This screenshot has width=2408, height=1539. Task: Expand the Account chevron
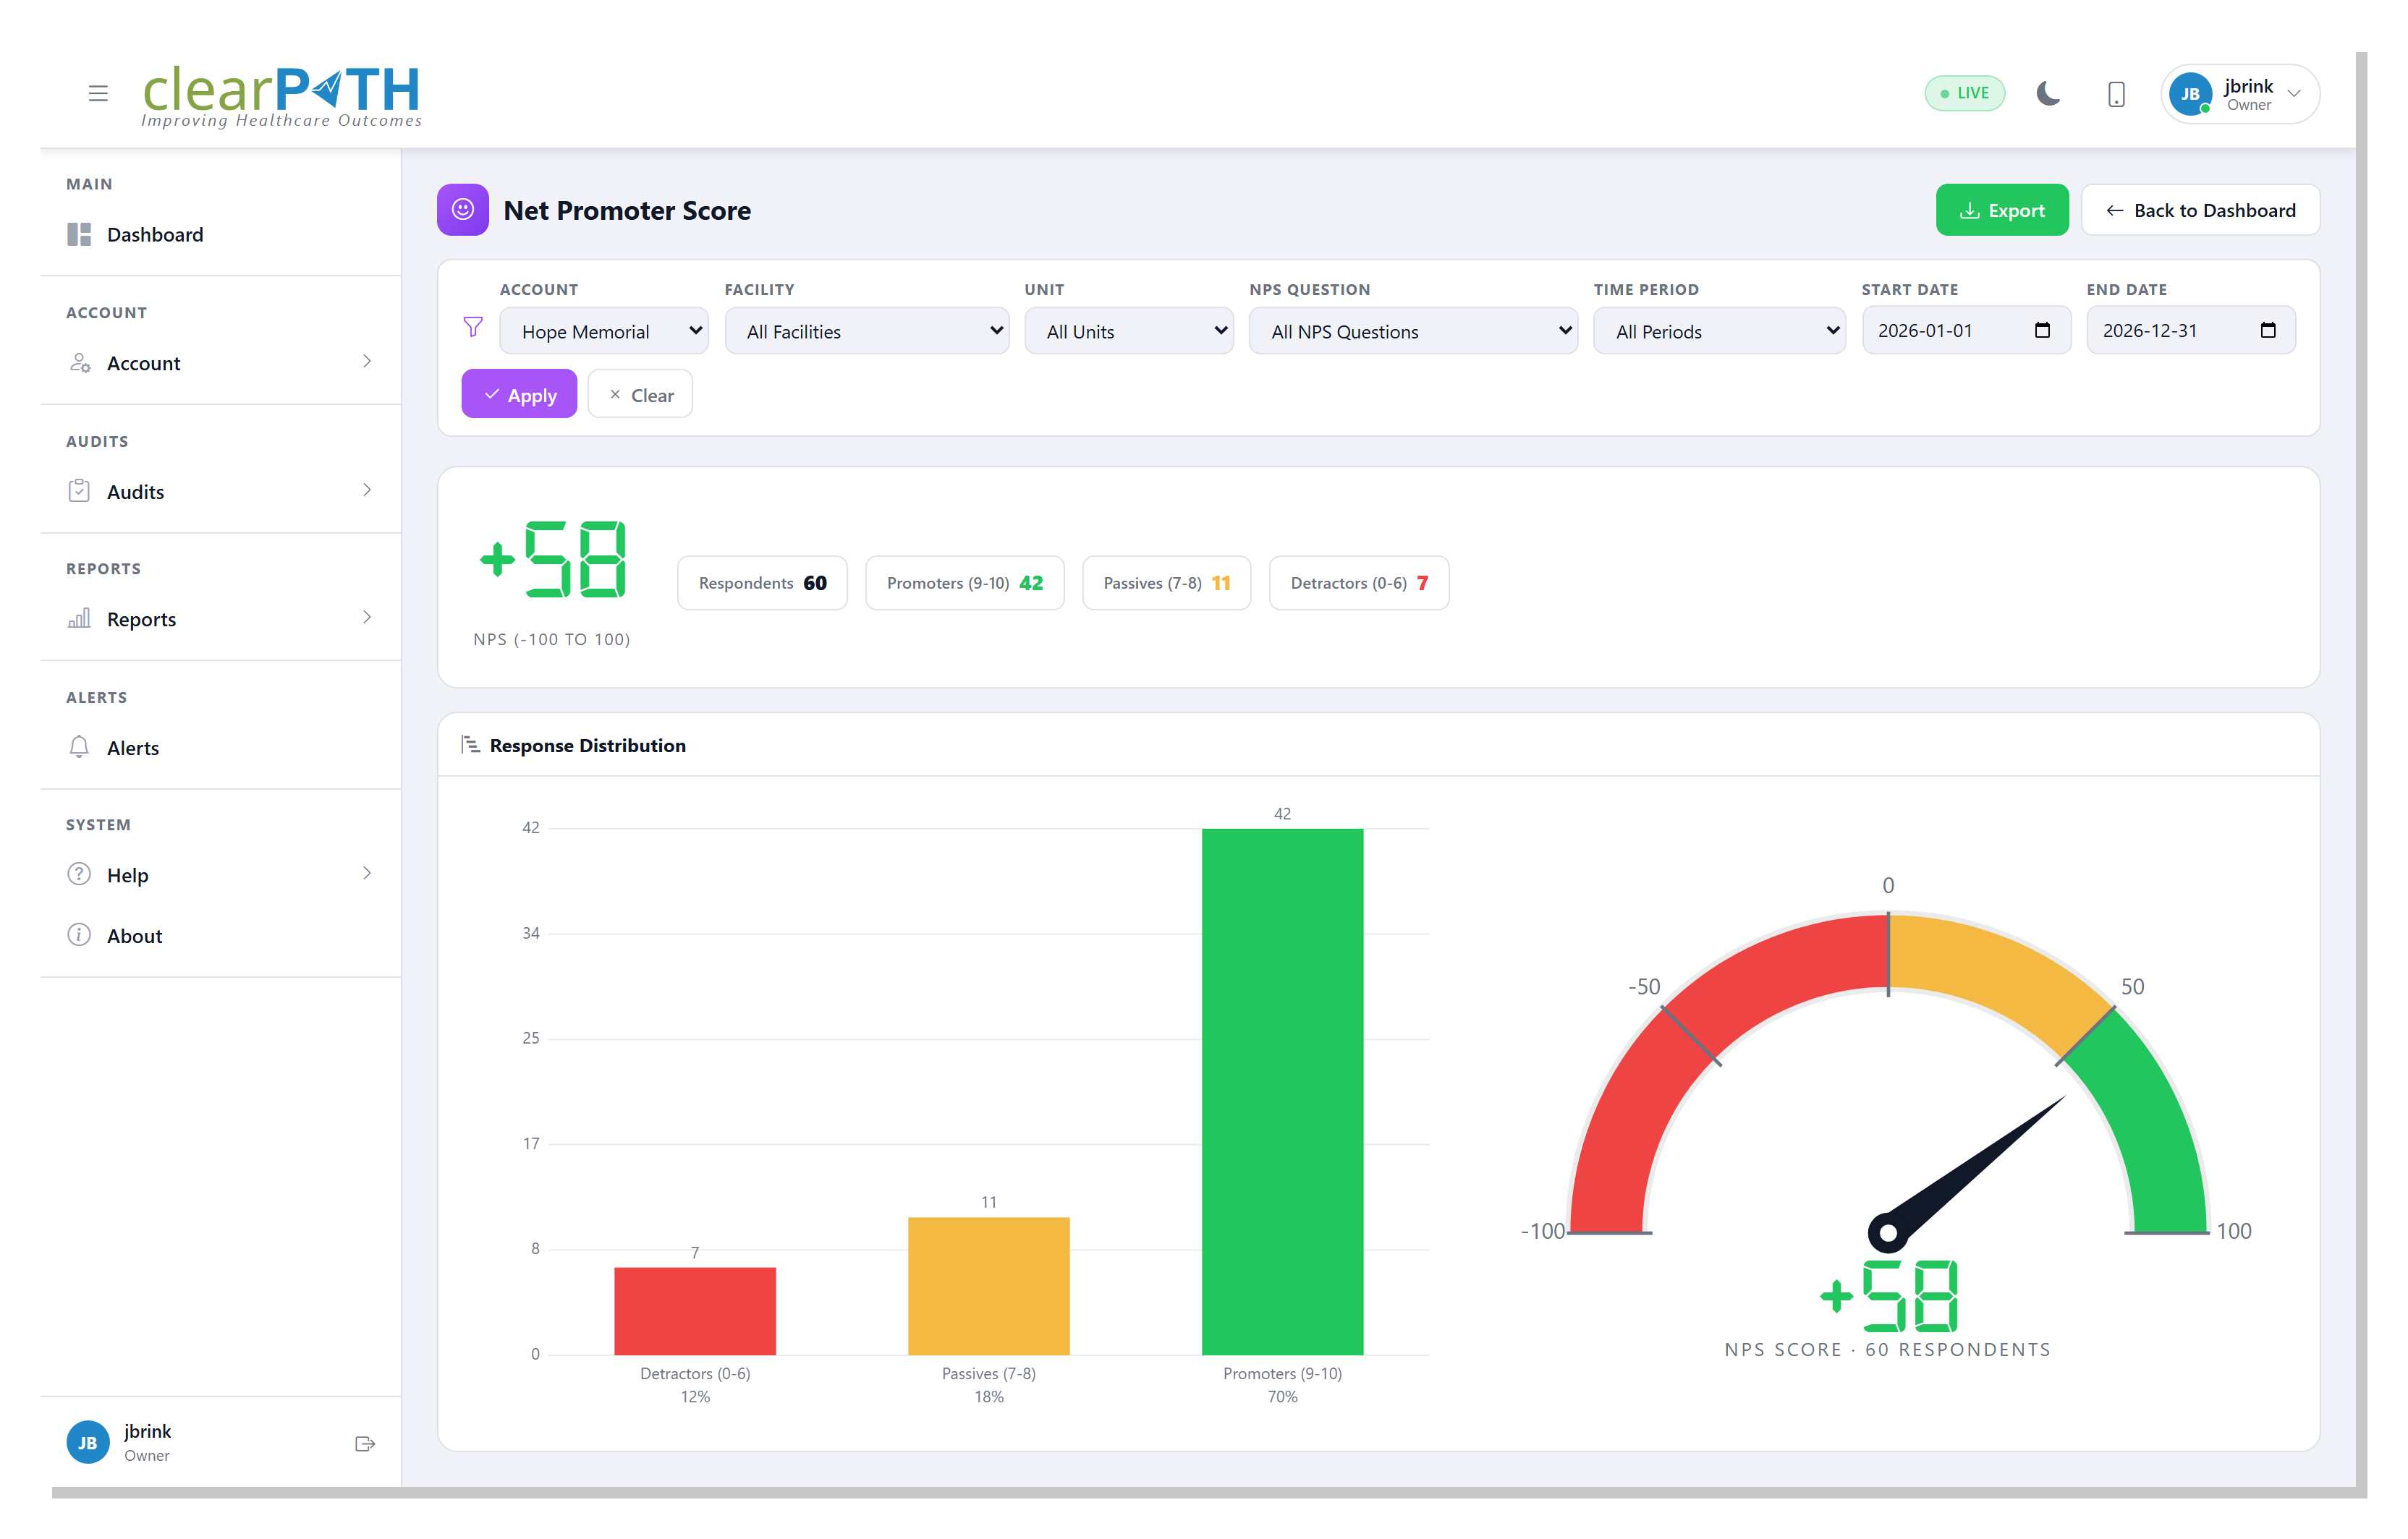[367, 361]
